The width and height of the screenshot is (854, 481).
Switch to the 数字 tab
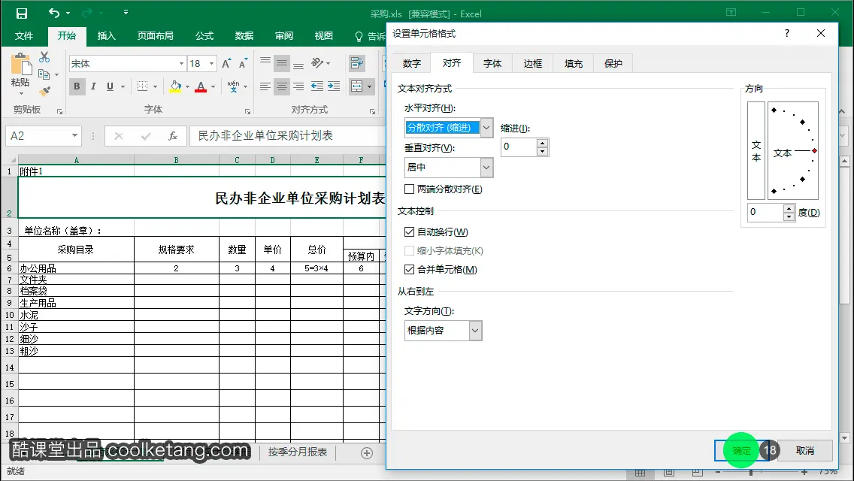(x=412, y=63)
